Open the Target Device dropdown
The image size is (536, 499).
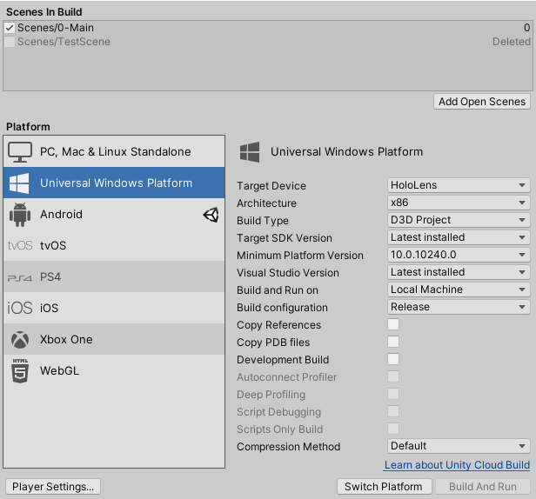[x=459, y=185]
